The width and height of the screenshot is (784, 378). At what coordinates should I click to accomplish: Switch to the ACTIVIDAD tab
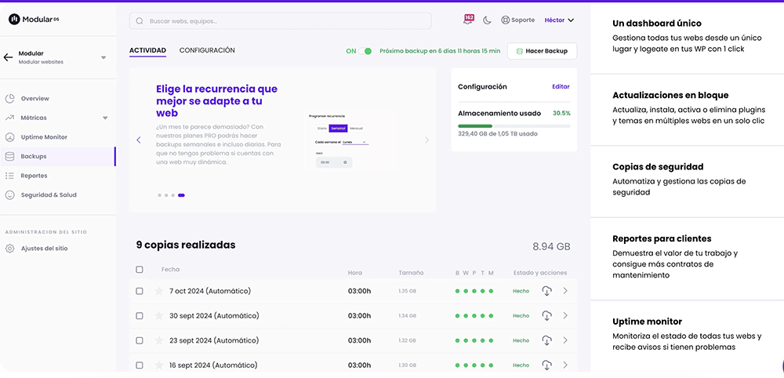point(147,50)
